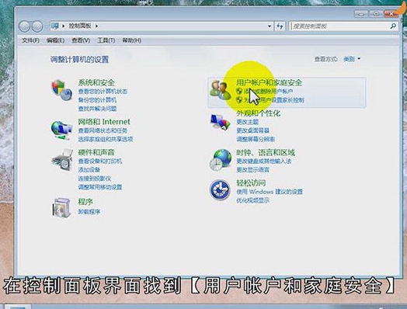Screen dimensions: 407x309
Task: Click the Back navigation arrow button
Action: 24,26
